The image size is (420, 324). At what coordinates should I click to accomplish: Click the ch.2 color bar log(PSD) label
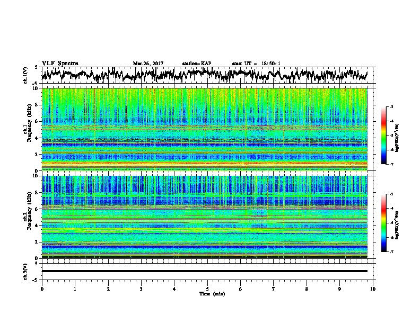397,225
